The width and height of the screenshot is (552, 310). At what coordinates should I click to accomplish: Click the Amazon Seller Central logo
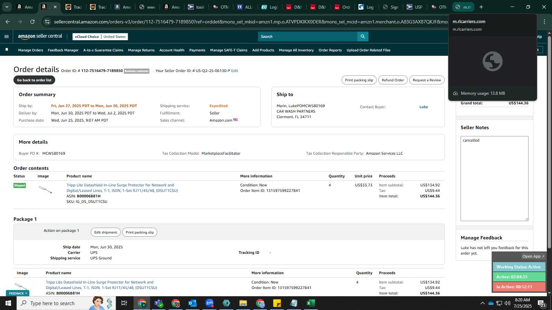tap(40, 36)
